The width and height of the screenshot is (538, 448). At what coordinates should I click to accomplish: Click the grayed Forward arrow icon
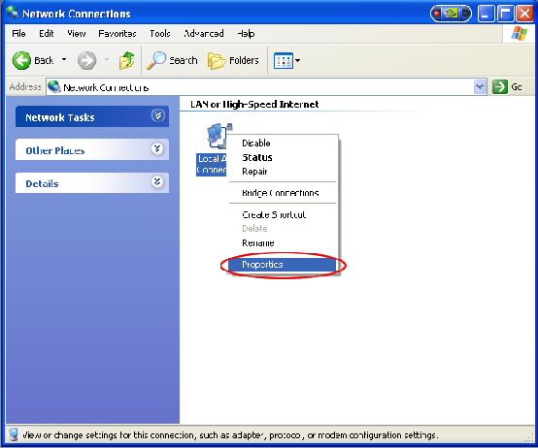86,61
